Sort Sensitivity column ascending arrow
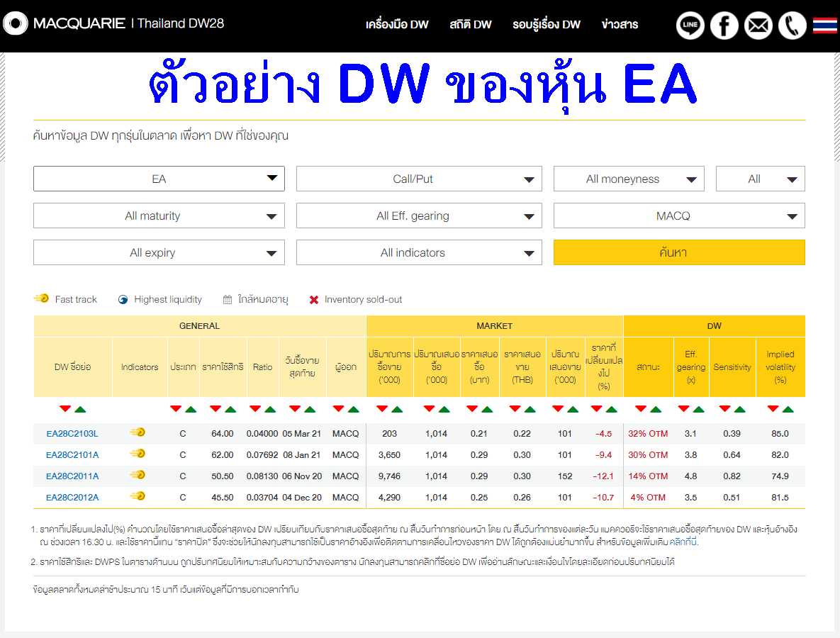The image size is (840, 638). [x=740, y=409]
